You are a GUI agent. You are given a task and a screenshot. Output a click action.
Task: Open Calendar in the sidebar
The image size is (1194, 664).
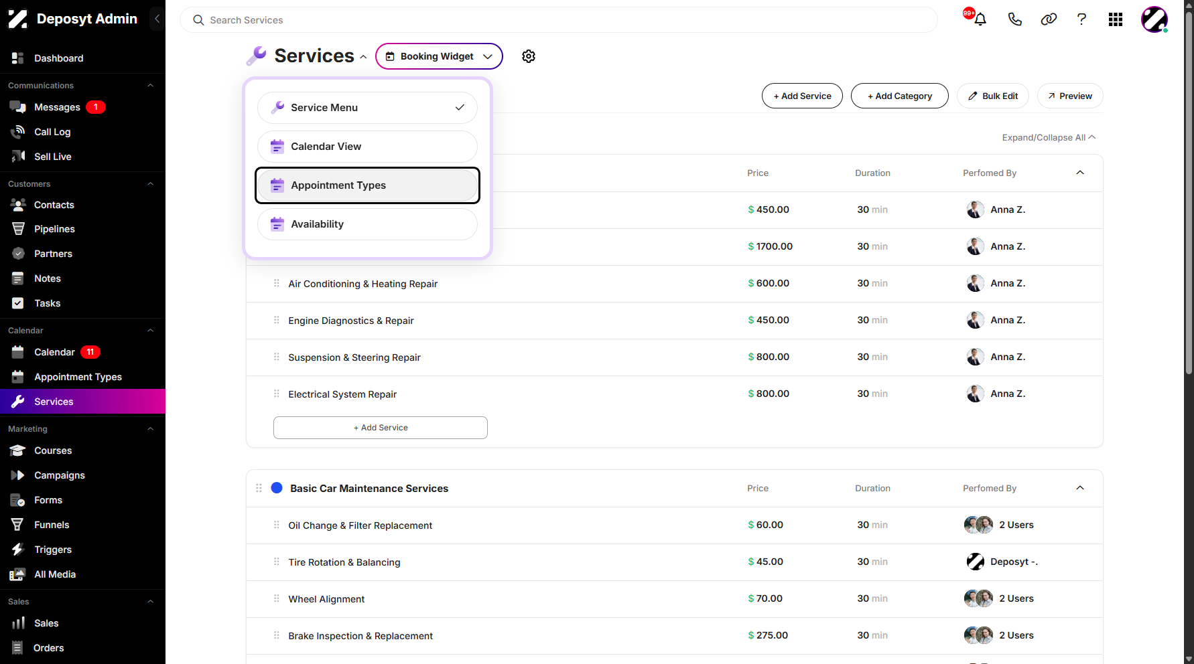click(x=55, y=352)
